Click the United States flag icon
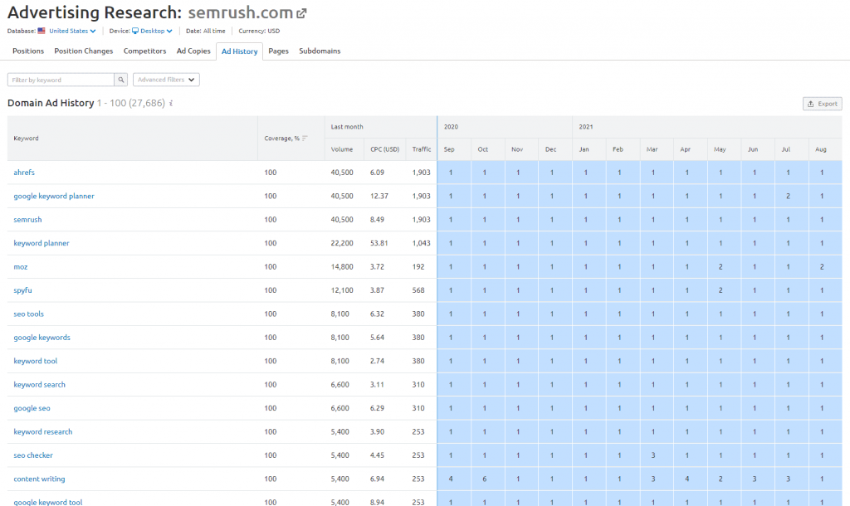This screenshot has width=850, height=506. coord(42,31)
